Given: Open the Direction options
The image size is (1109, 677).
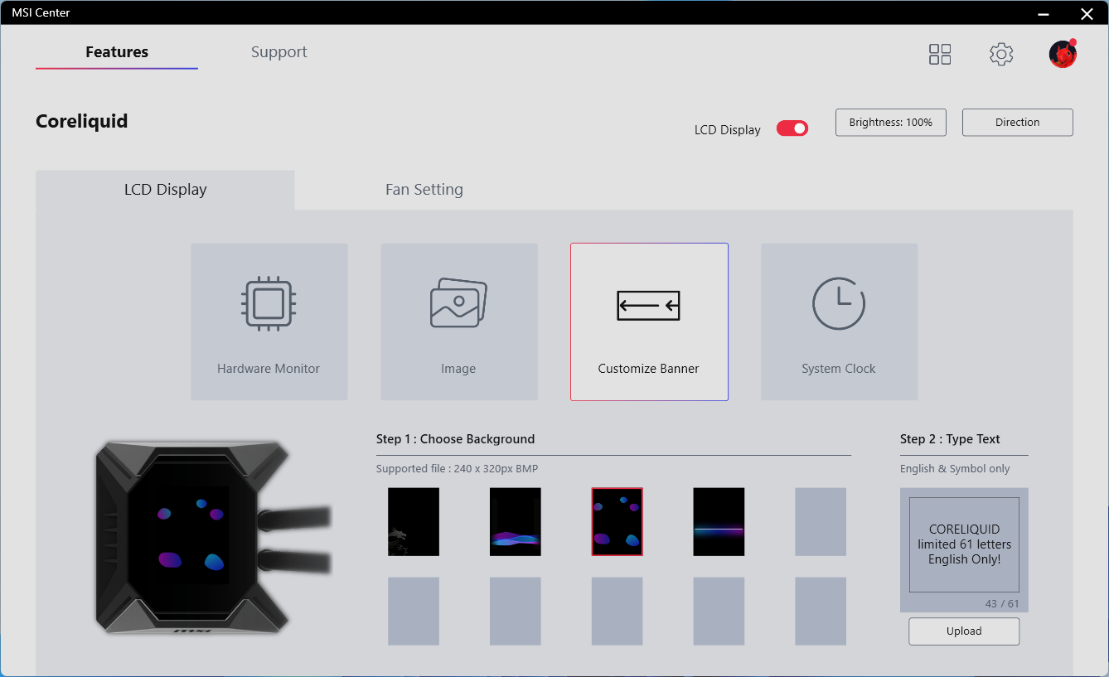Looking at the screenshot, I should [x=1017, y=123].
